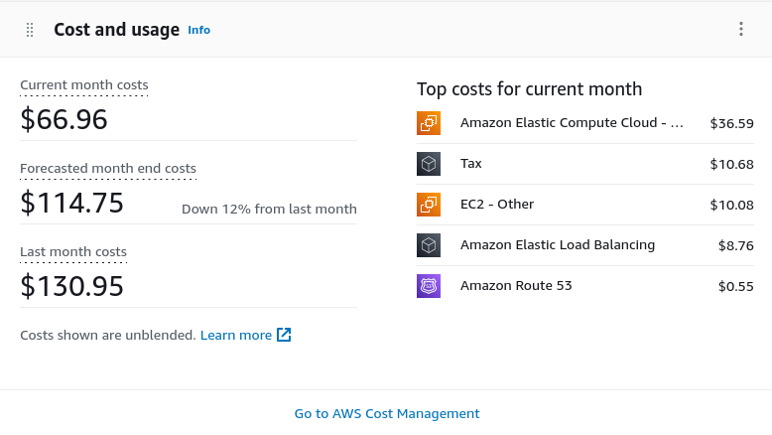
Task: Click the Amazon Elastic Load Balancing label
Action: pos(558,245)
